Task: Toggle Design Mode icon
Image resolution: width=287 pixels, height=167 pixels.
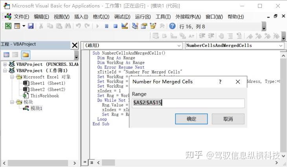Action: (125, 26)
